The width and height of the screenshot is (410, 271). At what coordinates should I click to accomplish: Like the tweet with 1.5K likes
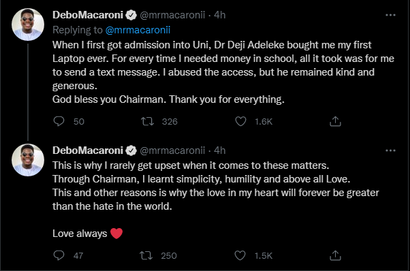(x=240, y=255)
